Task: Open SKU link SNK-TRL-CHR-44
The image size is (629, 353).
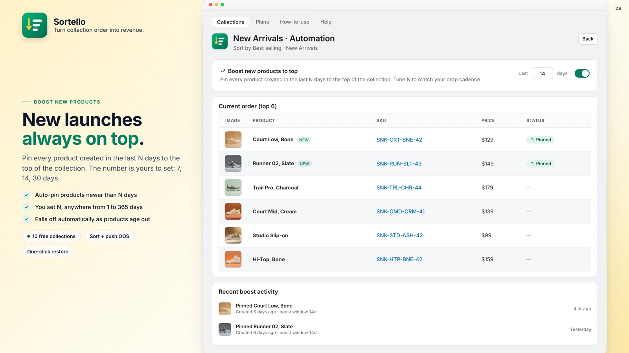Action: 399,187
